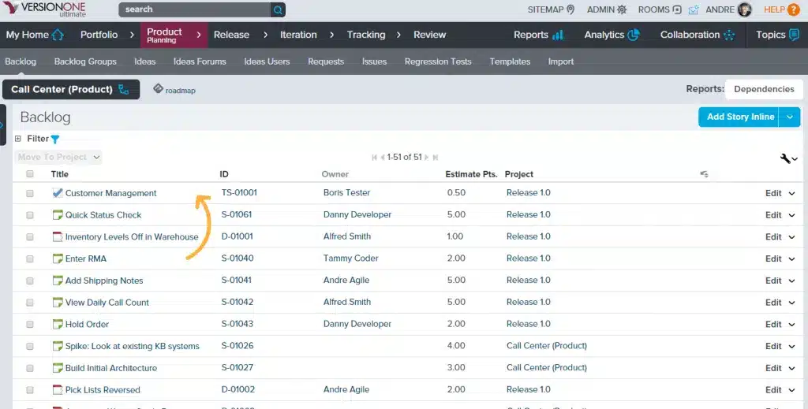This screenshot has height=409, width=808.
Task: Click the Add Story Inline button
Action: (739, 117)
